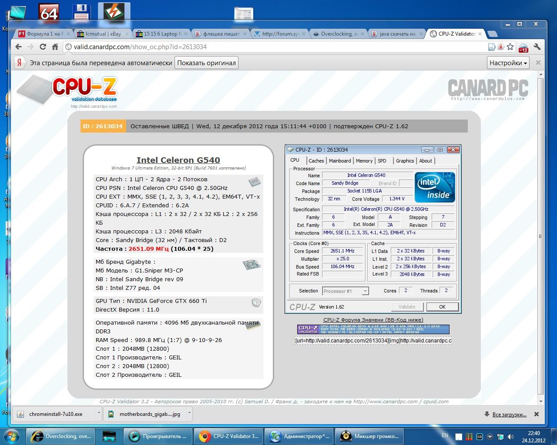Open the browser home page
This screenshot has height=445, width=557.
(55, 46)
